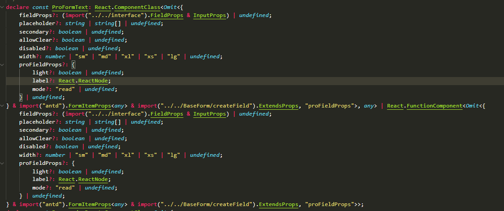Collapse fold chevron on the React.FunctionComponent line
Screen dimensions: 504x211
[3, 106]
